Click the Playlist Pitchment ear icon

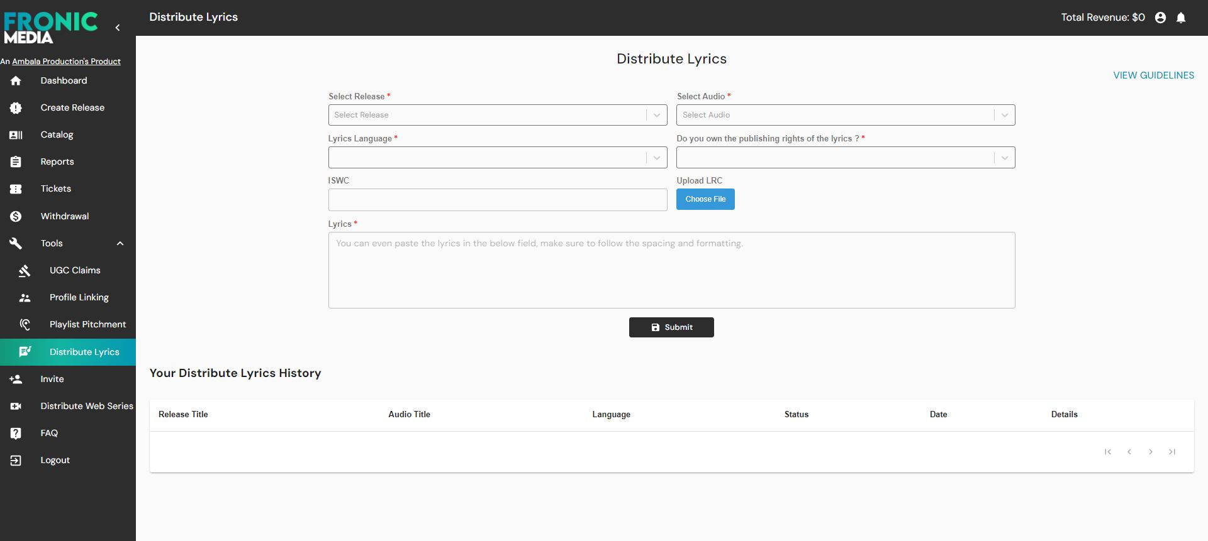pos(25,325)
